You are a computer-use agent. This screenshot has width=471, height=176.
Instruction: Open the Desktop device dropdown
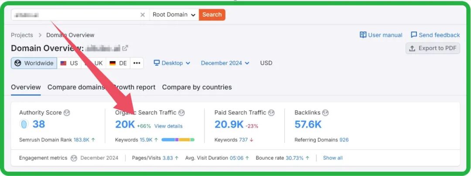(172, 63)
